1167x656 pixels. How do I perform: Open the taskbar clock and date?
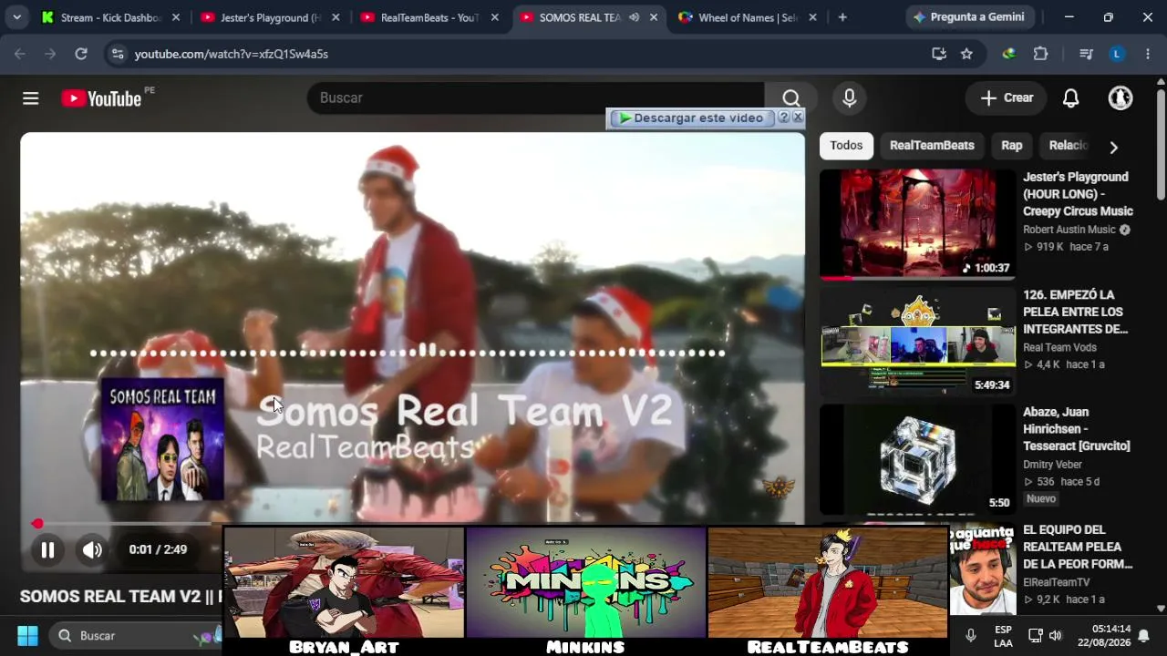click(x=1103, y=636)
